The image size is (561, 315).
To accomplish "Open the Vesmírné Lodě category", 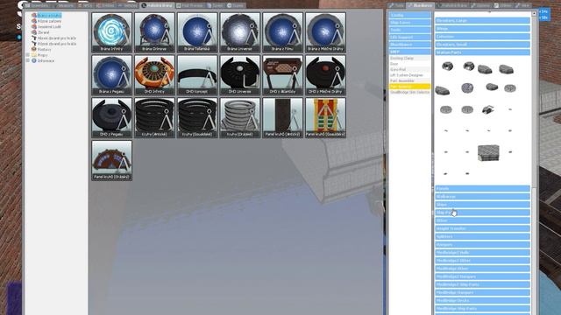I will coord(49,27).
